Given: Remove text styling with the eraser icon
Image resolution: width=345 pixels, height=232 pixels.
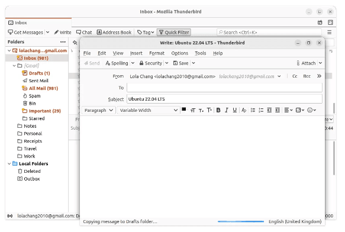Looking at the screenshot, I should 244,110.
